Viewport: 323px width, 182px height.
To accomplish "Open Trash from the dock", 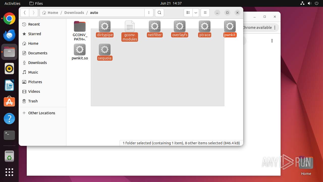I will point(9,156).
